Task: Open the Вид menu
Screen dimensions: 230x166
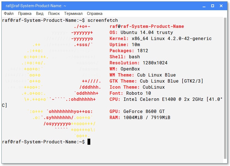Action: coord(39,14)
